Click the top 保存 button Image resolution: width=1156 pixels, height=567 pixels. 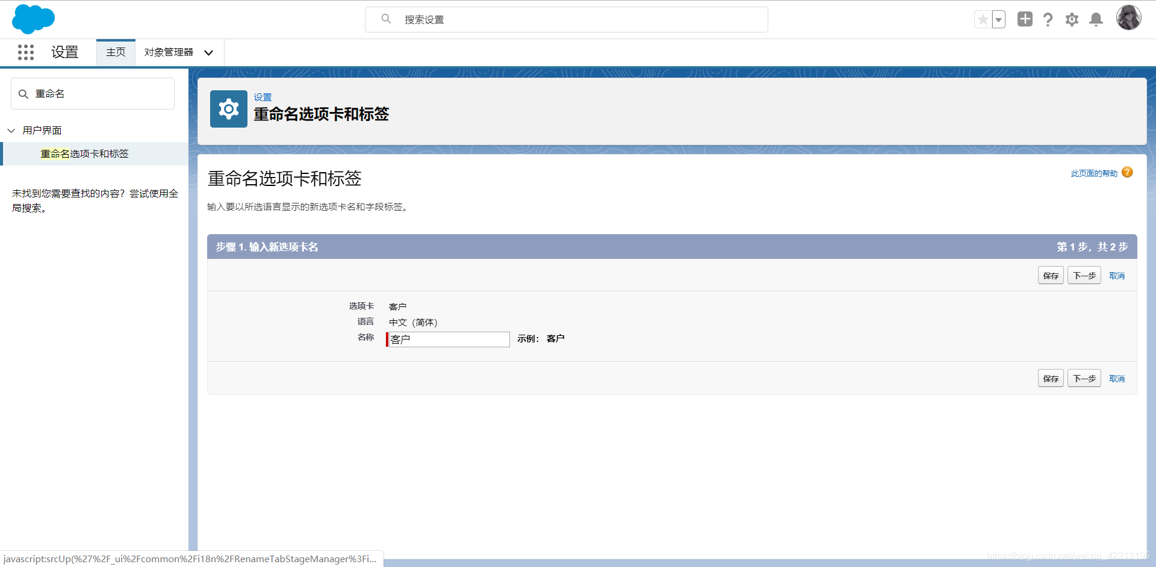pos(1051,276)
